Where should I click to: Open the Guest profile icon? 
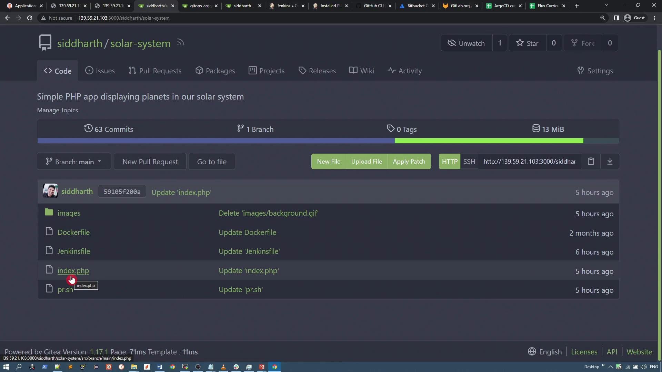point(634,18)
